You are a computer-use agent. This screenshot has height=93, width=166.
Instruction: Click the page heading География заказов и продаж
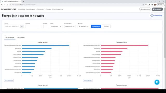(23, 16)
